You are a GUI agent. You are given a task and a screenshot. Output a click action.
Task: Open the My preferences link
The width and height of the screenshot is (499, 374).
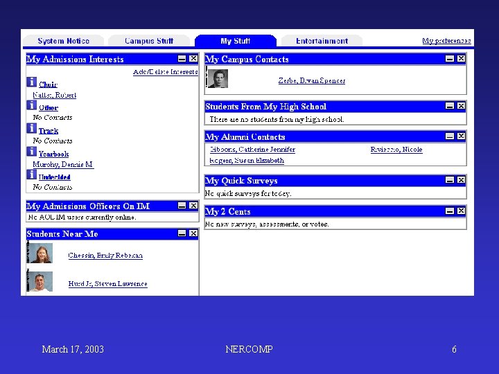(446, 41)
